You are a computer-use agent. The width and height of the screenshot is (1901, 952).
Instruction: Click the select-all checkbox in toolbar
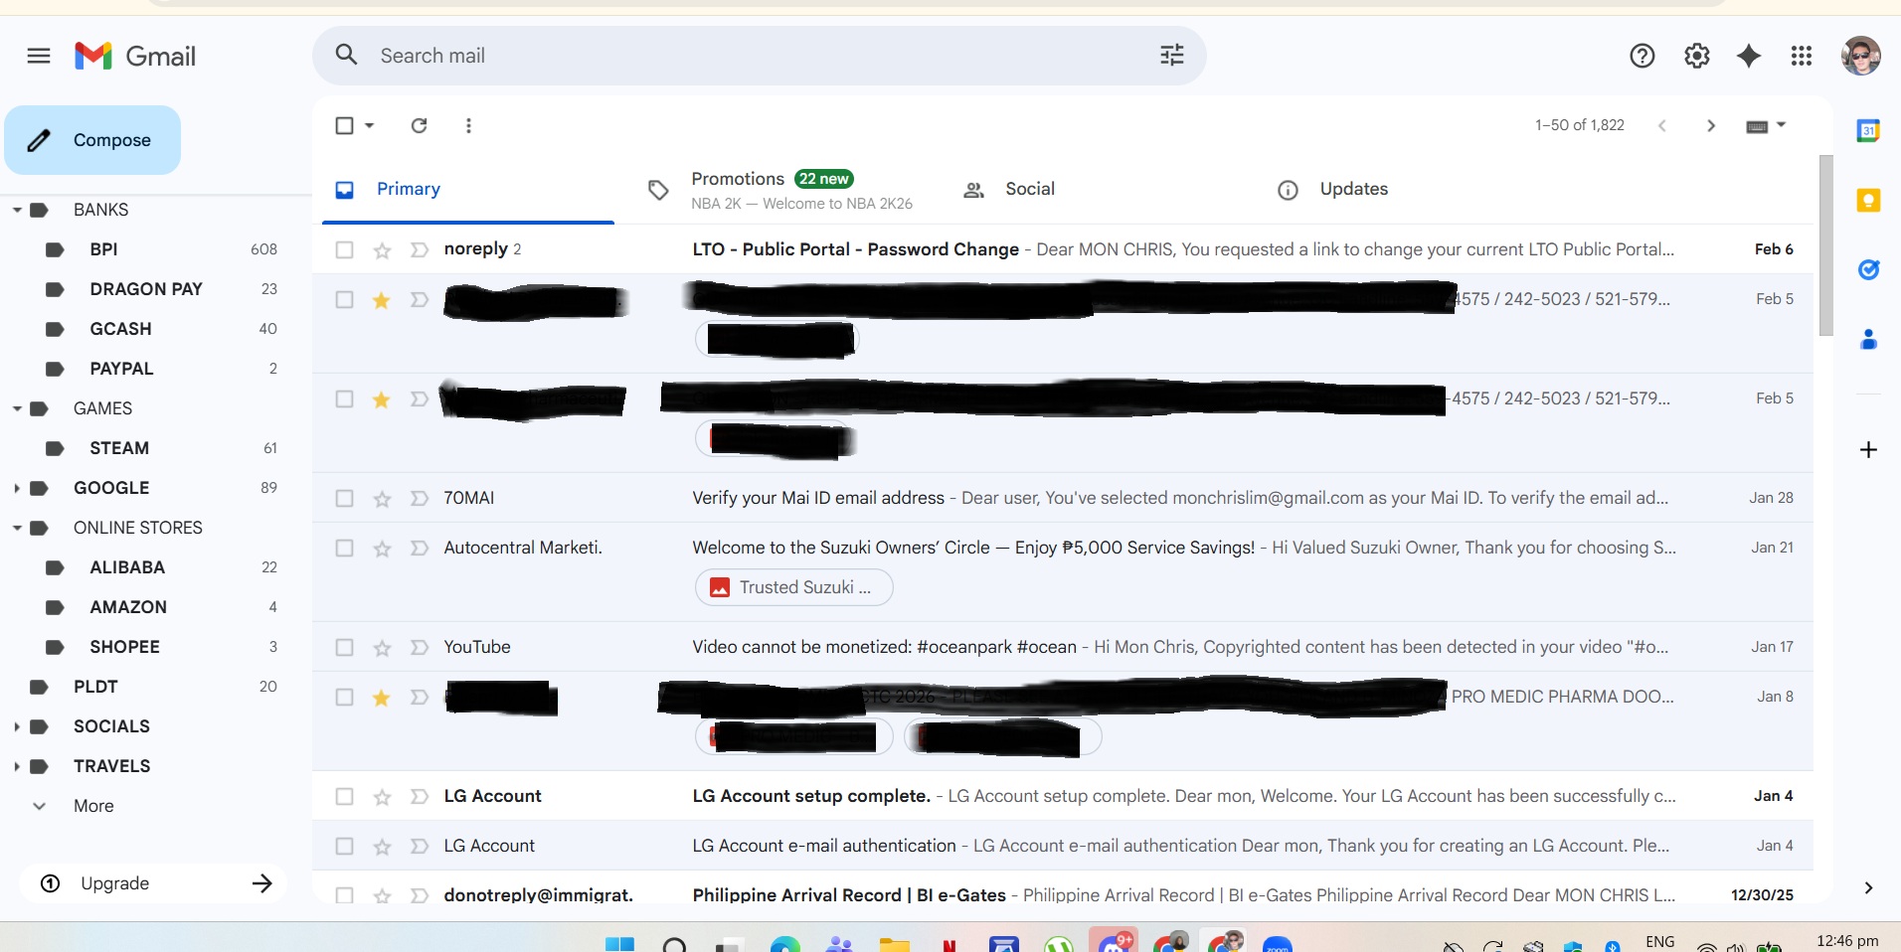(344, 125)
